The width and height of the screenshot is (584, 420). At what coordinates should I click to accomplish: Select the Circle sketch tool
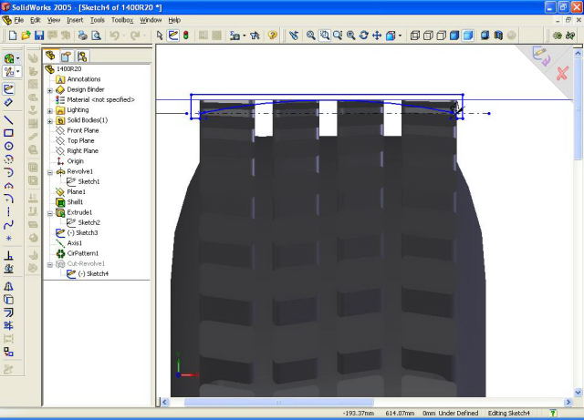click(9, 146)
